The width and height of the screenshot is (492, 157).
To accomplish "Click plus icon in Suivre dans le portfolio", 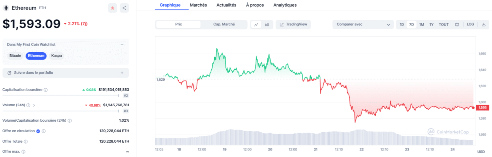I will pyautogui.click(x=122, y=73).
